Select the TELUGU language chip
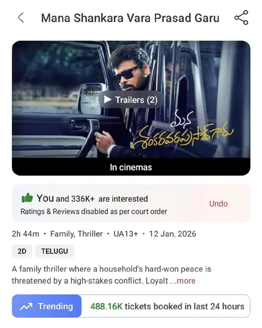The height and width of the screenshot is (328, 262). coord(55,251)
